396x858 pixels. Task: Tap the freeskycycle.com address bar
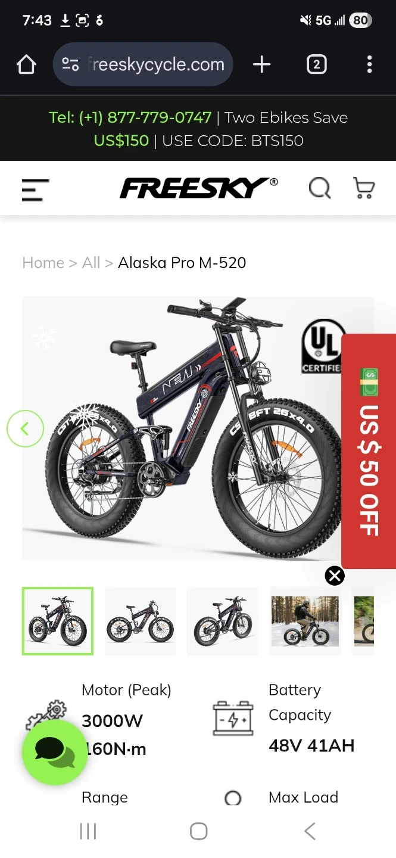143,64
